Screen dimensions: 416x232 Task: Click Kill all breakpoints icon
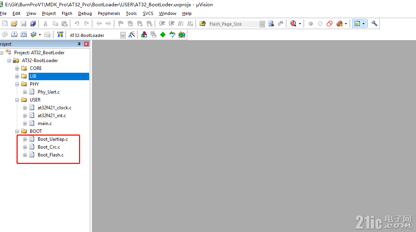point(339,24)
